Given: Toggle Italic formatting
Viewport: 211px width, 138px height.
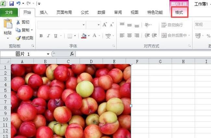Looking at the screenshot, I should (x=48, y=36).
